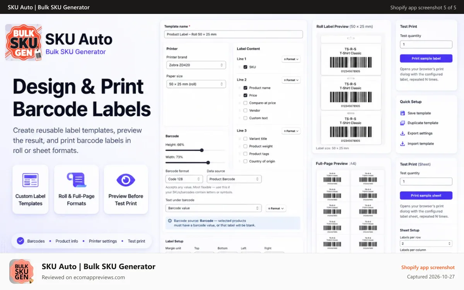Click the Print sample label button
This screenshot has height=290, width=464.
426,58
